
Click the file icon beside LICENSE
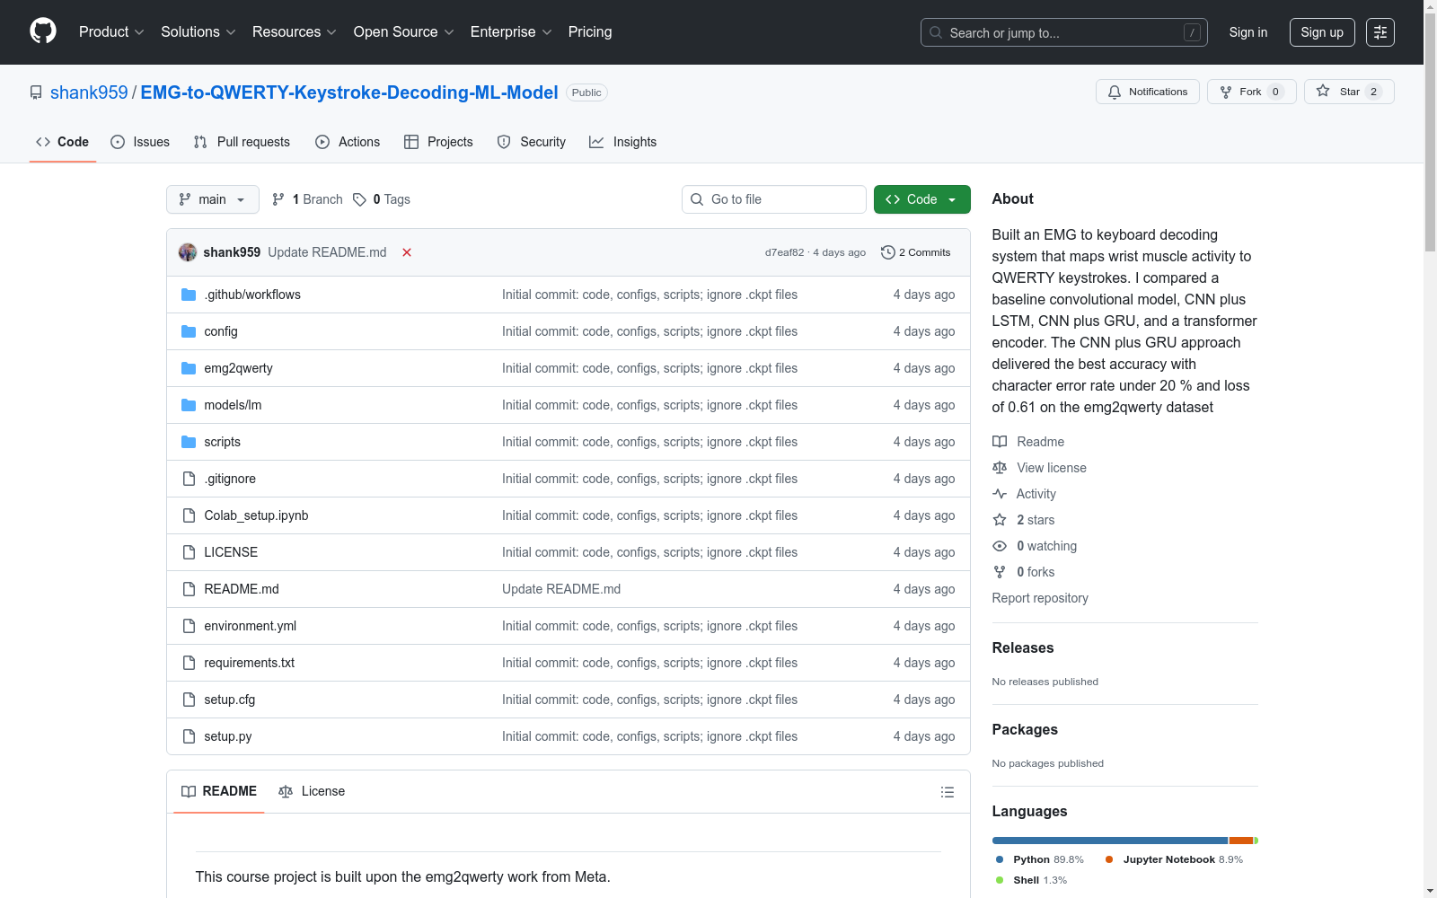pos(189,552)
